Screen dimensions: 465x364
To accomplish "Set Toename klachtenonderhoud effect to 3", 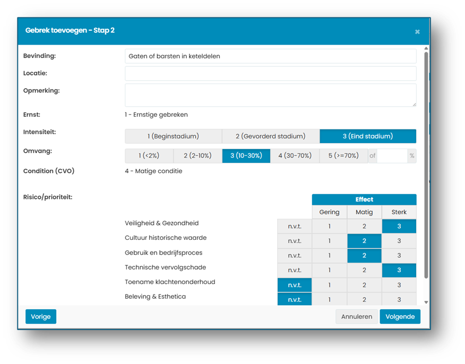I will [399, 285].
